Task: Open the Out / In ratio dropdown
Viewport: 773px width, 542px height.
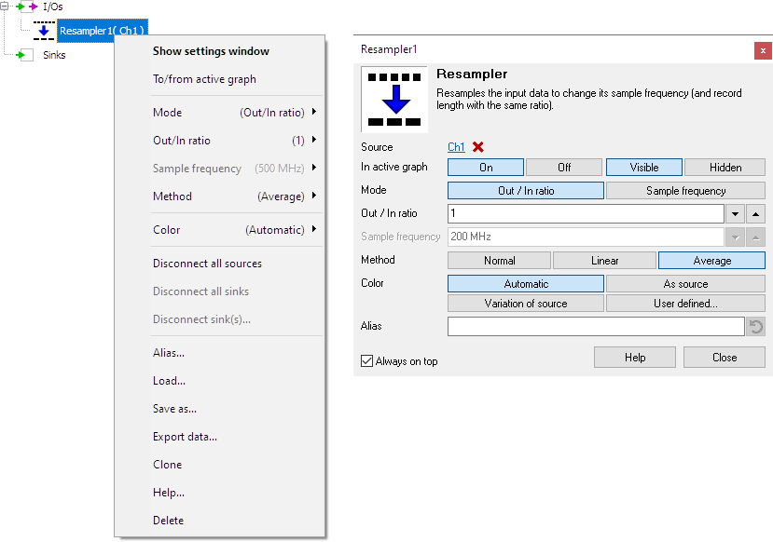Action: pyautogui.click(x=737, y=213)
